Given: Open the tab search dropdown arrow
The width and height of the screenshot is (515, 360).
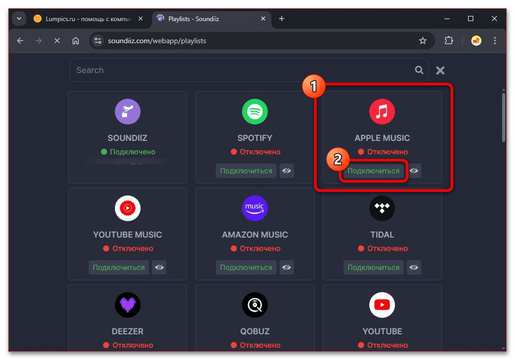Looking at the screenshot, I should [19, 19].
